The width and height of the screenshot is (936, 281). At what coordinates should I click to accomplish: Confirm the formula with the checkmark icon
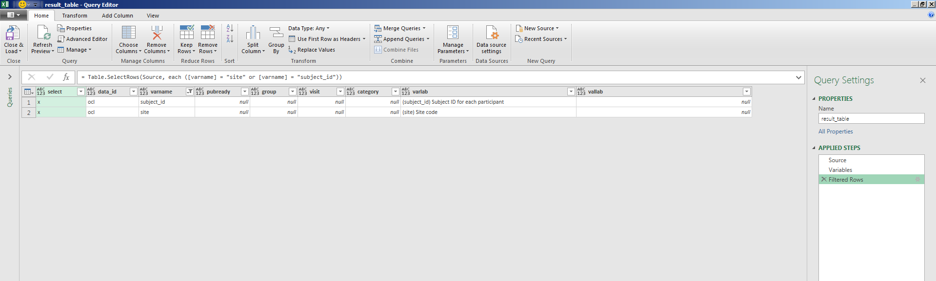coord(50,77)
